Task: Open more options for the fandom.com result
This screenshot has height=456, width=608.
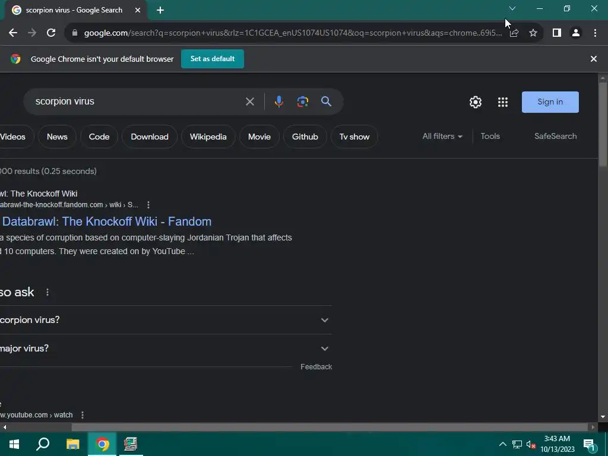Action: click(x=148, y=205)
